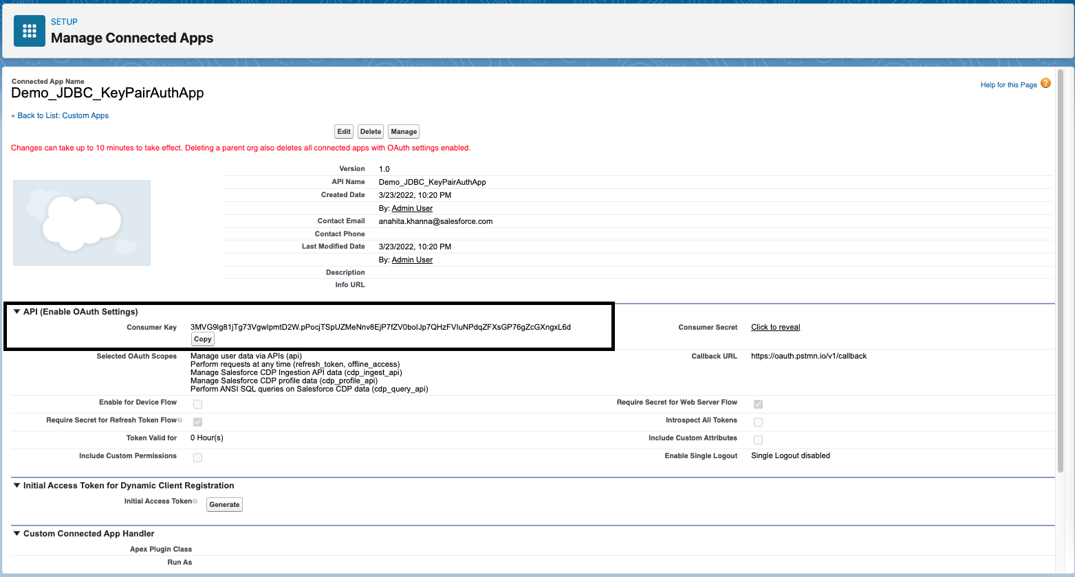Toggle Introspect All Tokens checkbox
Screen dimensions: 1075x577
click(x=758, y=422)
